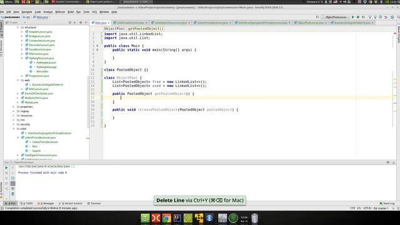Run ObjectPoolLesson with the green Run icon
The width and height of the screenshot is (400, 225).
coord(353,17)
